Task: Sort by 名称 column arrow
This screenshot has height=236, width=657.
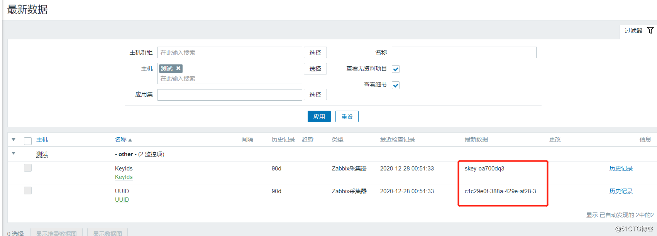Action: tap(130, 140)
